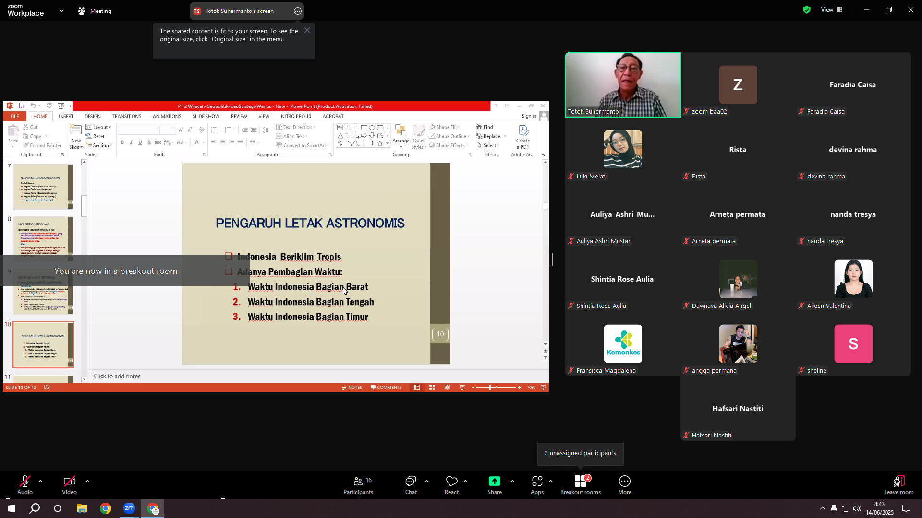The height and width of the screenshot is (518, 922).
Task: Click the Leave room button
Action: [x=899, y=485]
